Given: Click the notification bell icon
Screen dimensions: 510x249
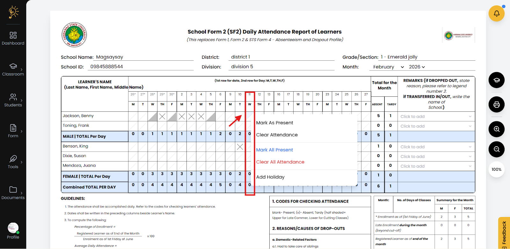Looking at the screenshot, I should pyautogui.click(x=496, y=13).
